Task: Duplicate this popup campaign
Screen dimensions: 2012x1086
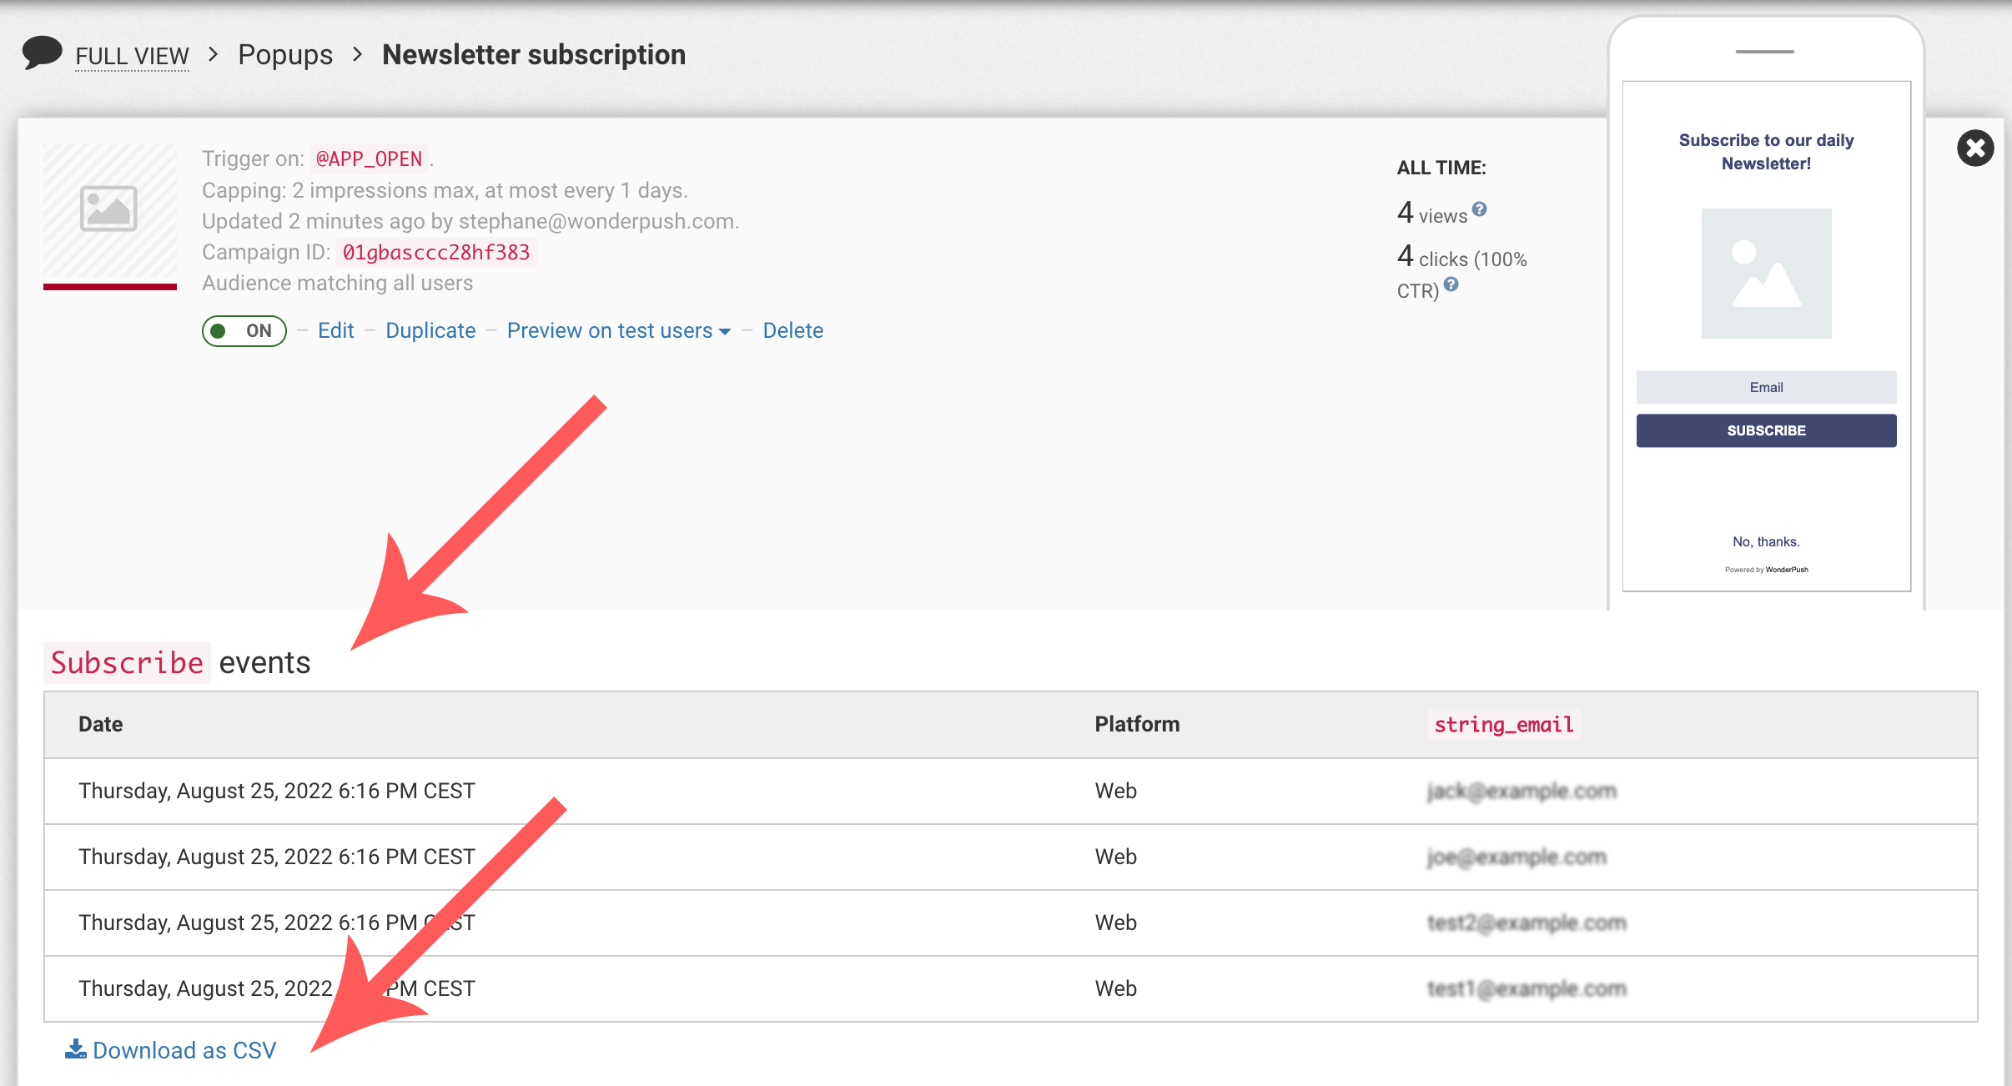Action: tap(430, 331)
